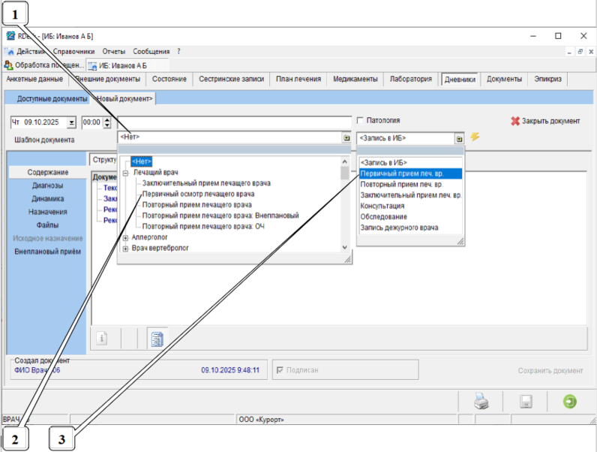597x452 pixels.
Task: Expand the Аллерголог tree node
Action: [125, 237]
